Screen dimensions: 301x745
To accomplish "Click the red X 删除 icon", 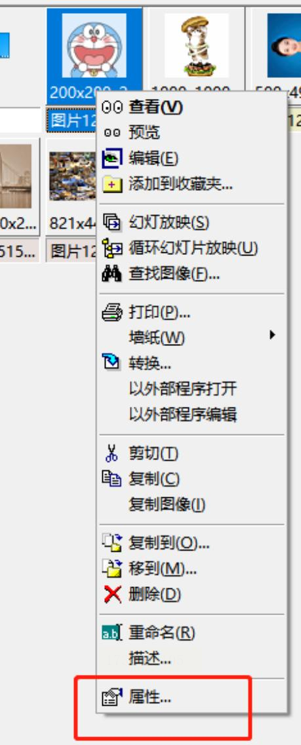I will click(x=112, y=594).
